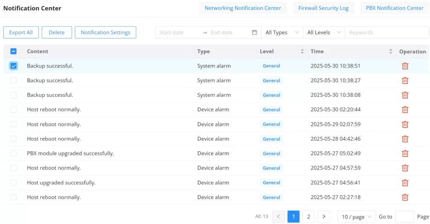Open the Networking Notification Center tab
This screenshot has width=430, height=224.
coord(243,8)
